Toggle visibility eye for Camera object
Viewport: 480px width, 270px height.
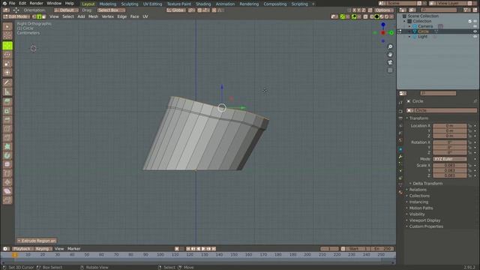(475, 26)
